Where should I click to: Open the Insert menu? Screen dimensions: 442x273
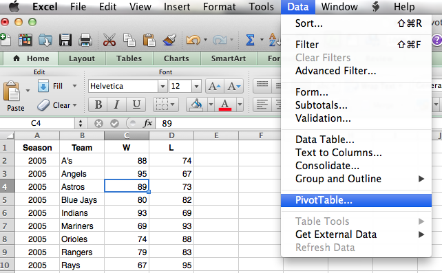pos(177,6)
